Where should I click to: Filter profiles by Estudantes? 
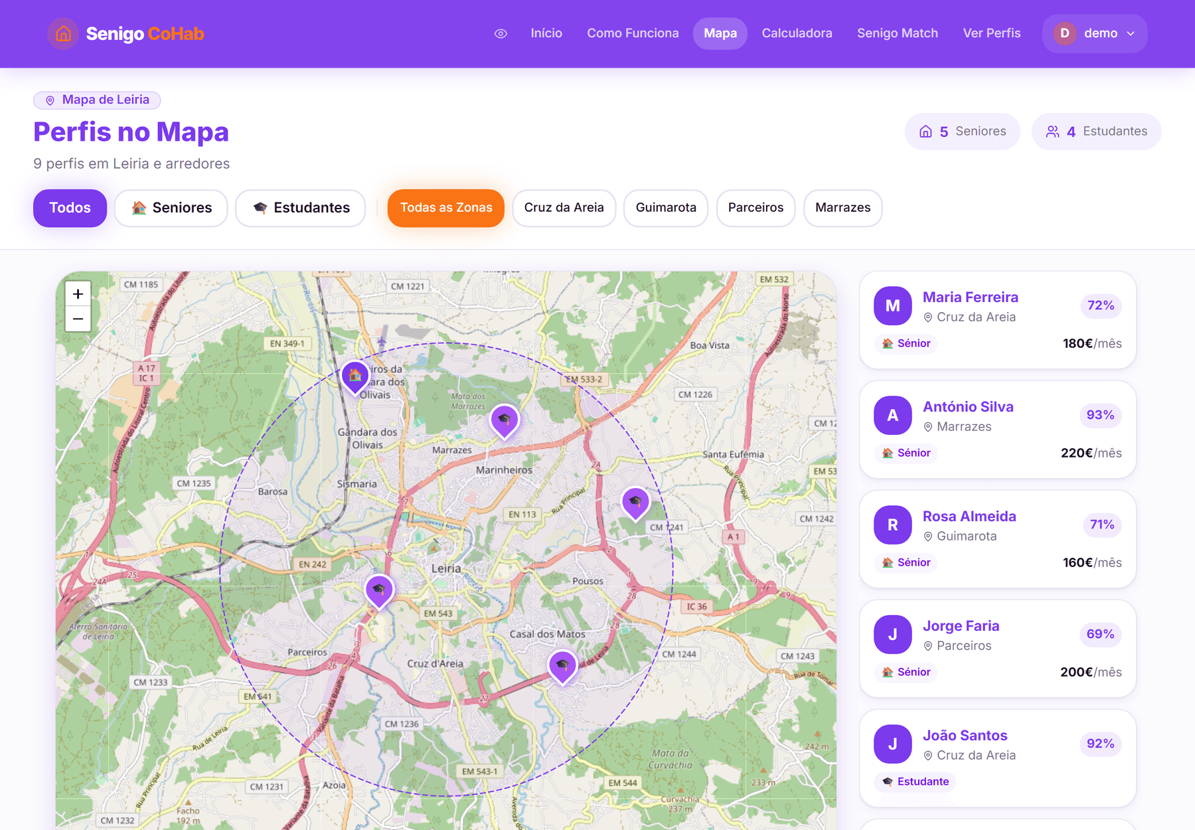[x=301, y=208]
